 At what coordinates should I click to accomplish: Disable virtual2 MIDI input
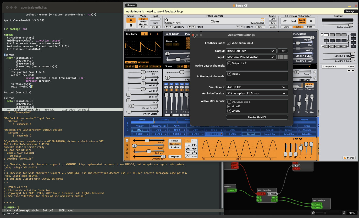[x=229, y=111]
